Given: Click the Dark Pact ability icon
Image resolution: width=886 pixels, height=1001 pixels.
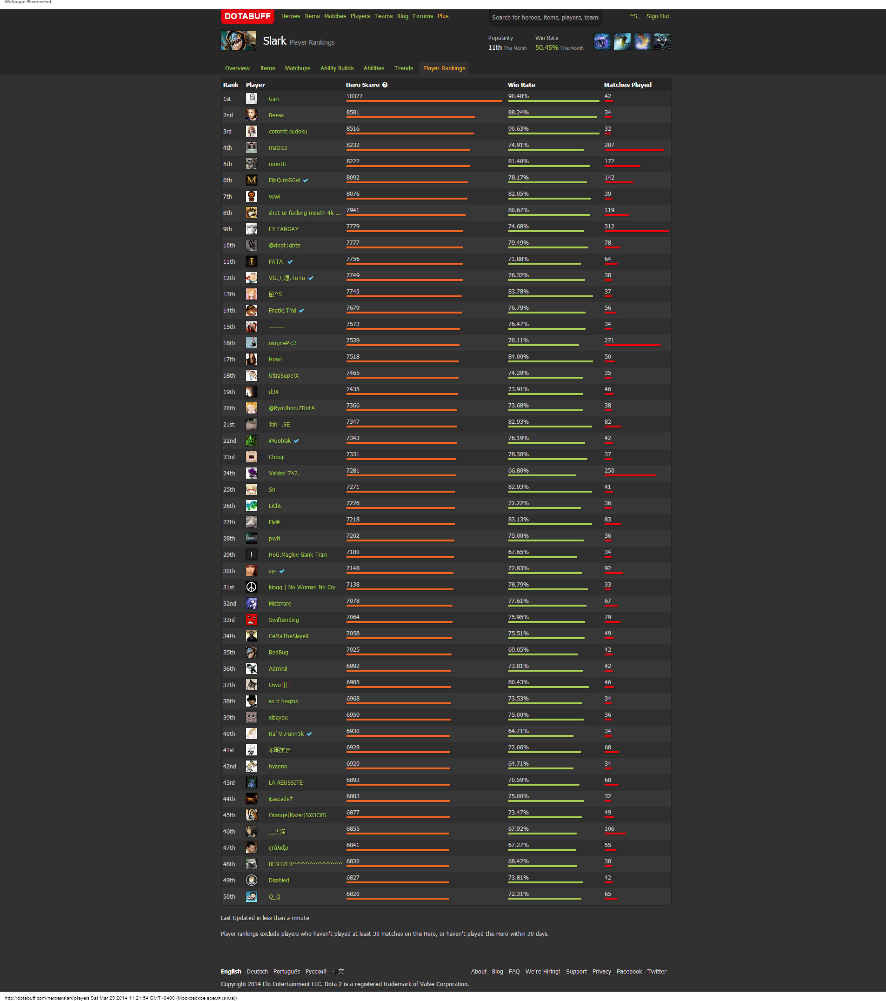Looking at the screenshot, I should pyautogui.click(x=602, y=41).
